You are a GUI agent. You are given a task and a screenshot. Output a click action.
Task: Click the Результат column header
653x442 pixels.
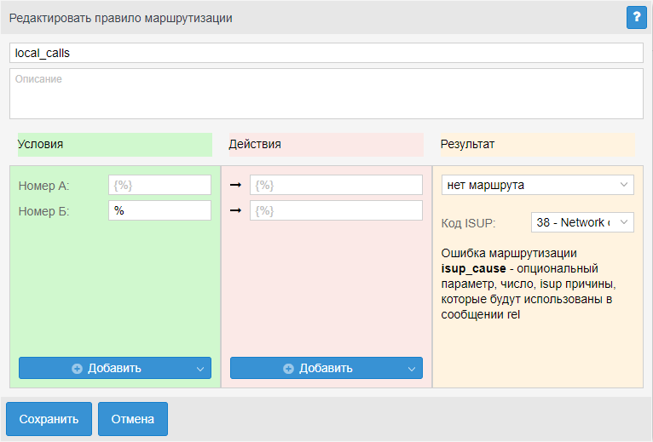(x=537, y=145)
